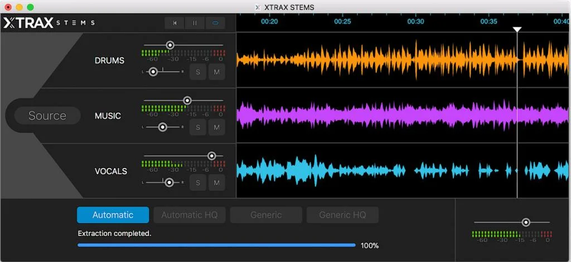This screenshot has width=571, height=262.
Task: Click the 00:30 mark on timeline
Action: pyautogui.click(x=415, y=22)
